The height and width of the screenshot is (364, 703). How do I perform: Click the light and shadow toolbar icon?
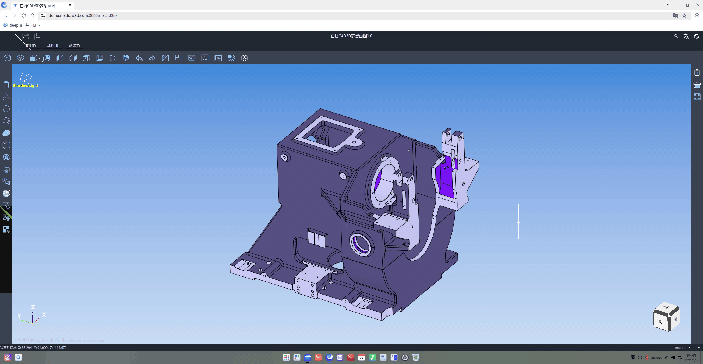[x=231, y=58]
